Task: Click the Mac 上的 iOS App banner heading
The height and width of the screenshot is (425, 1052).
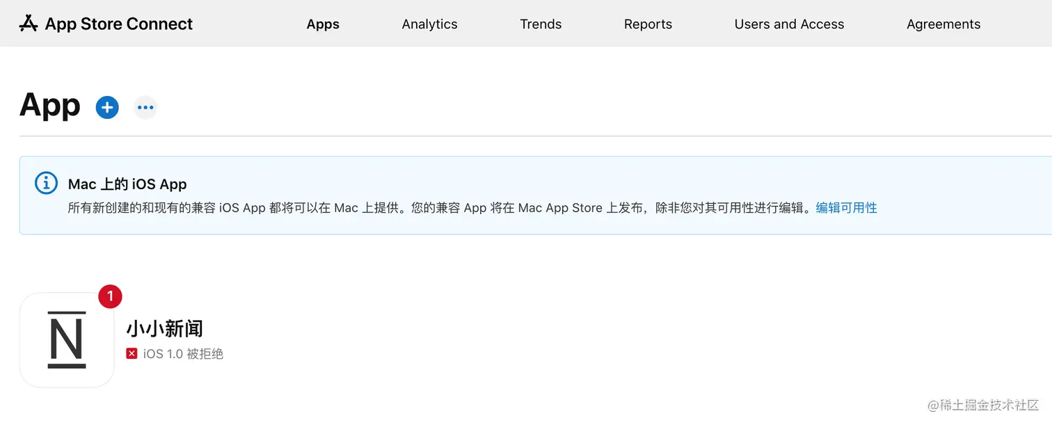Action: coord(127,184)
